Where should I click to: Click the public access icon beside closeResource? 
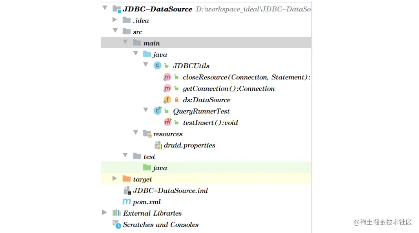pos(176,77)
